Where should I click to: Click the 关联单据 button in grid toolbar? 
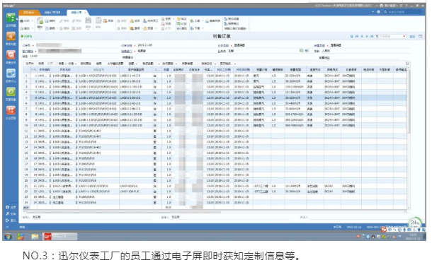click(188, 64)
